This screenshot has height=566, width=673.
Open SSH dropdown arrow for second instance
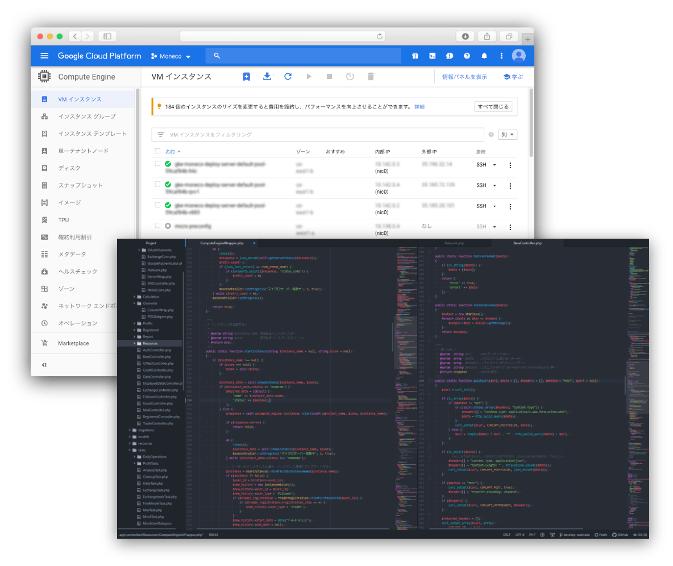click(x=495, y=185)
